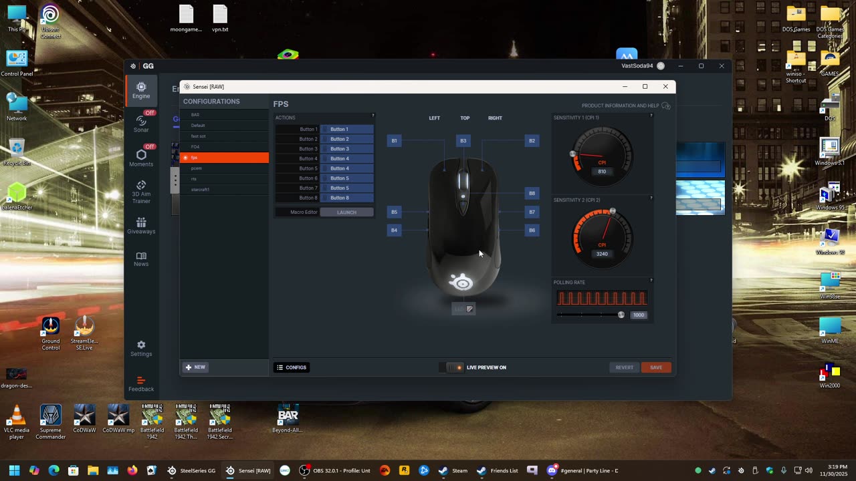Open Firefox from the taskbar
The image size is (856, 481).
click(x=132, y=470)
